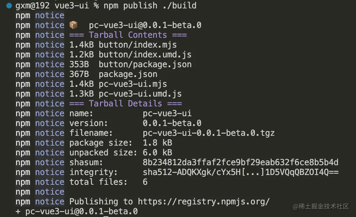
Task: Click the total files count 6
Action: (x=145, y=182)
